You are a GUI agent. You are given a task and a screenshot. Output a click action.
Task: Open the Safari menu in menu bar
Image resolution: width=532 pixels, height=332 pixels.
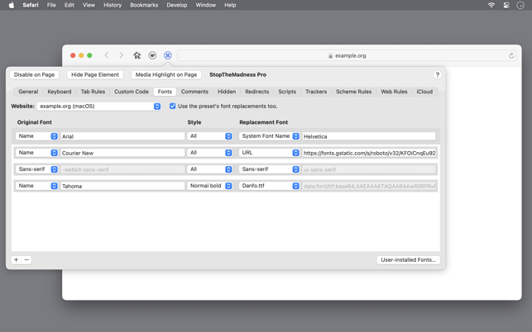point(31,5)
